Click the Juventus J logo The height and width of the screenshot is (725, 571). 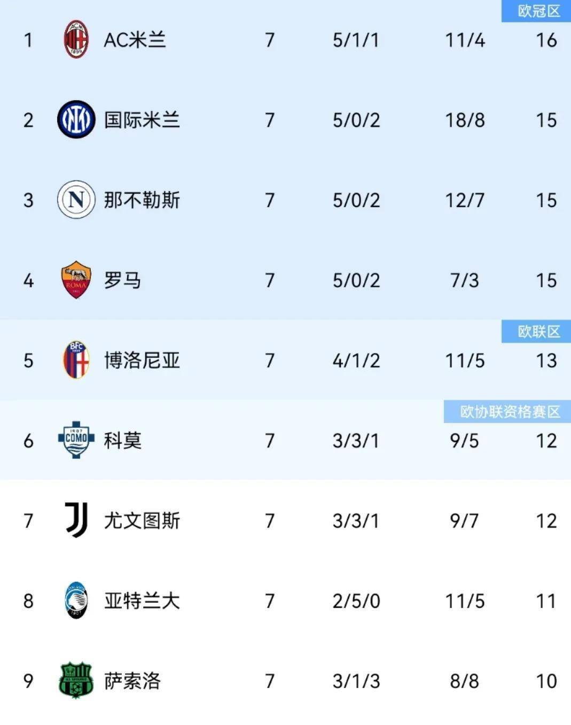coord(76,520)
